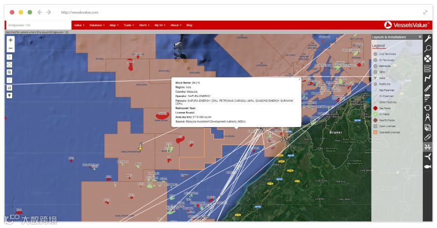Toggle the highlighted Layouts & Installations pipeline icon
Viewport: 437px width, 228px height.
coord(427,147)
